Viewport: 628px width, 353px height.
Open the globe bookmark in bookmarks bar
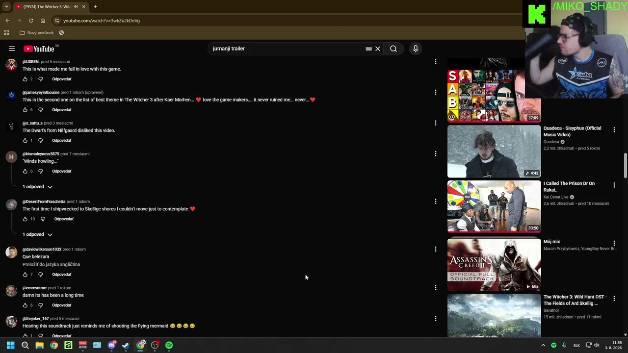pyautogui.click(x=61, y=33)
